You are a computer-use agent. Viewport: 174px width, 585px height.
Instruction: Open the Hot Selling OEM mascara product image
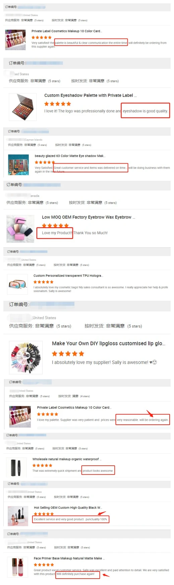coord(18,516)
